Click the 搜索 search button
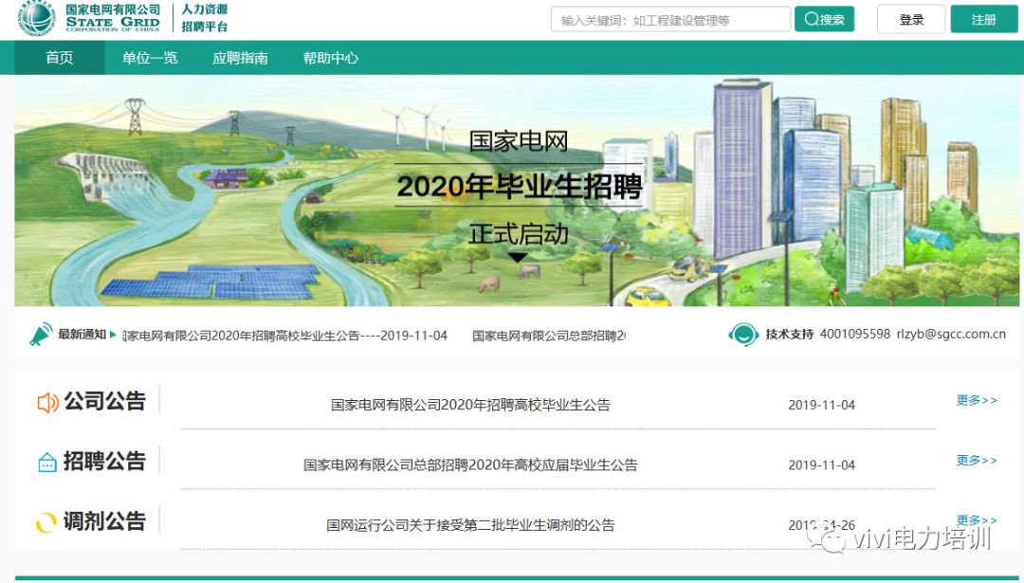Viewport: 1024px width, 583px height. pos(824,19)
